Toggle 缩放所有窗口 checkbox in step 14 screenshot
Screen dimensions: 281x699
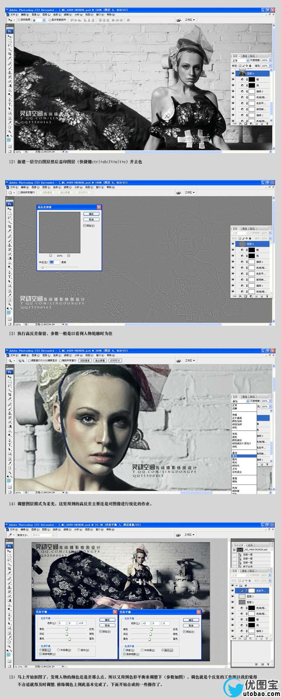(60, 361)
